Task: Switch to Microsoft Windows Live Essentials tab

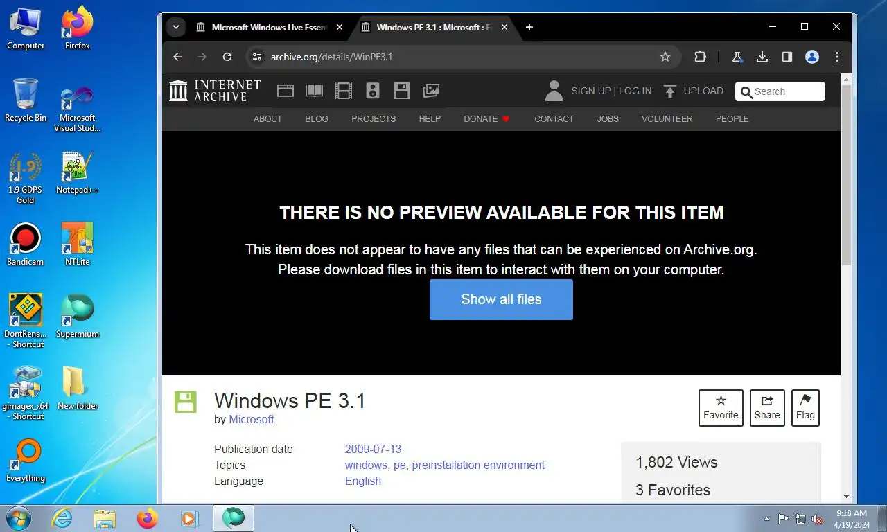Action: (x=269, y=27)
